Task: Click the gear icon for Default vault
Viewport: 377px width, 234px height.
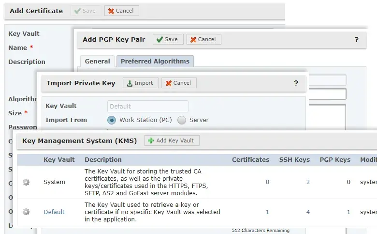Action: (x=26, y=212)
